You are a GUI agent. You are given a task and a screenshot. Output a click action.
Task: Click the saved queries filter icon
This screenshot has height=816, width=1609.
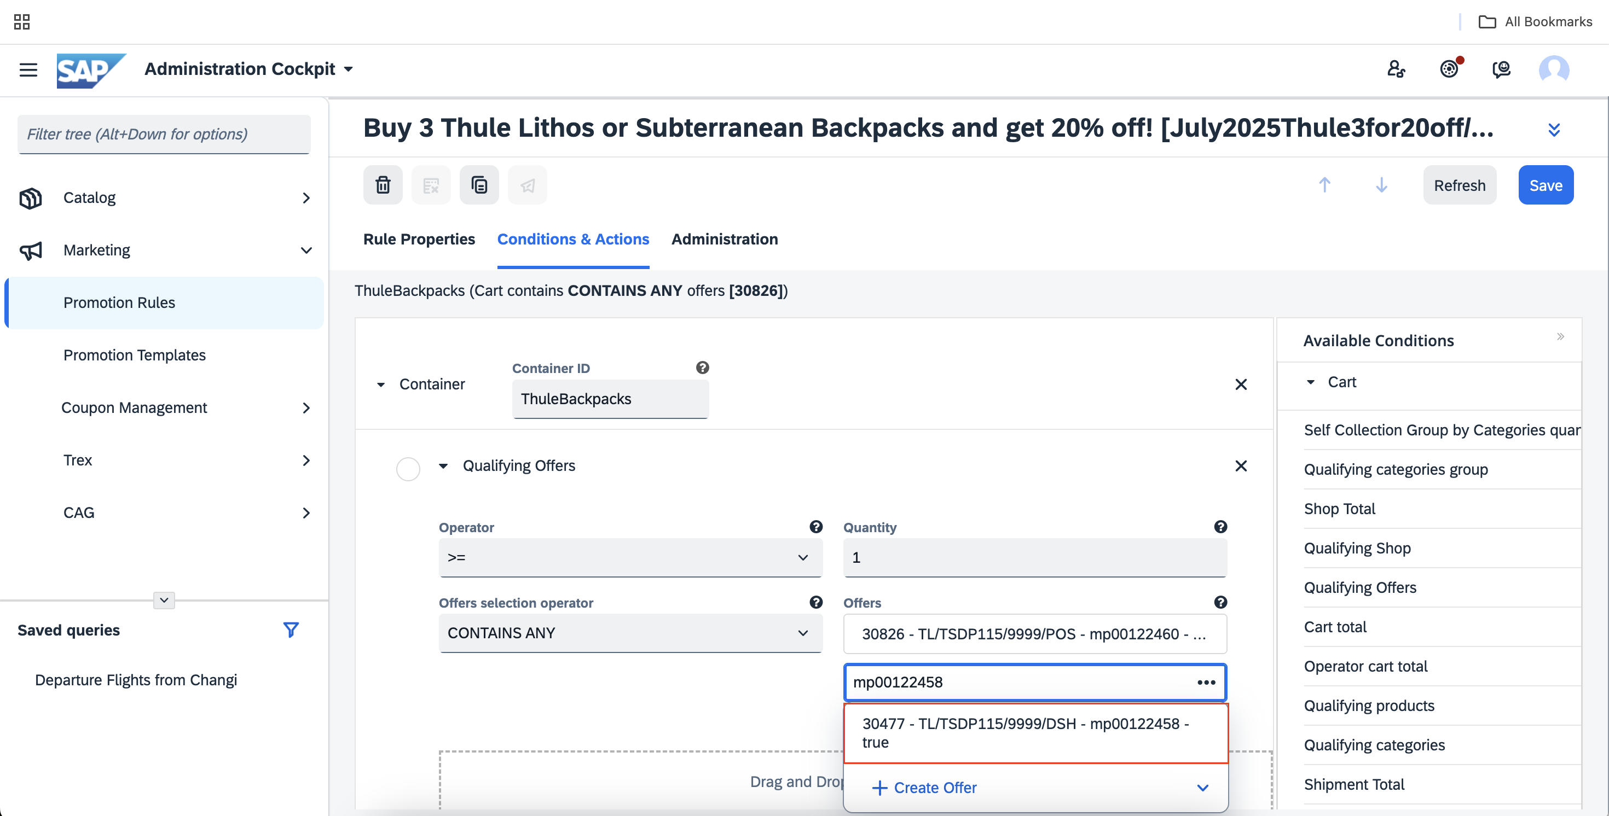(x=291, y=630)
